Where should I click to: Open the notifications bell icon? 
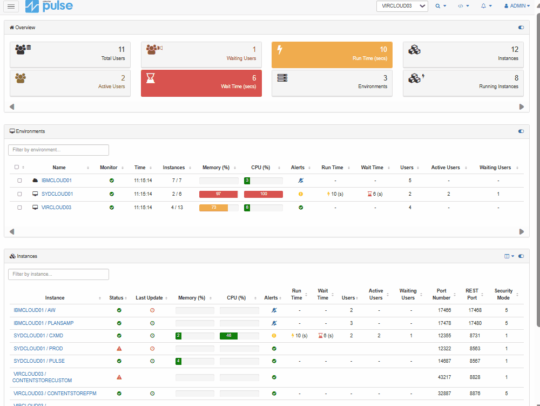484,6
